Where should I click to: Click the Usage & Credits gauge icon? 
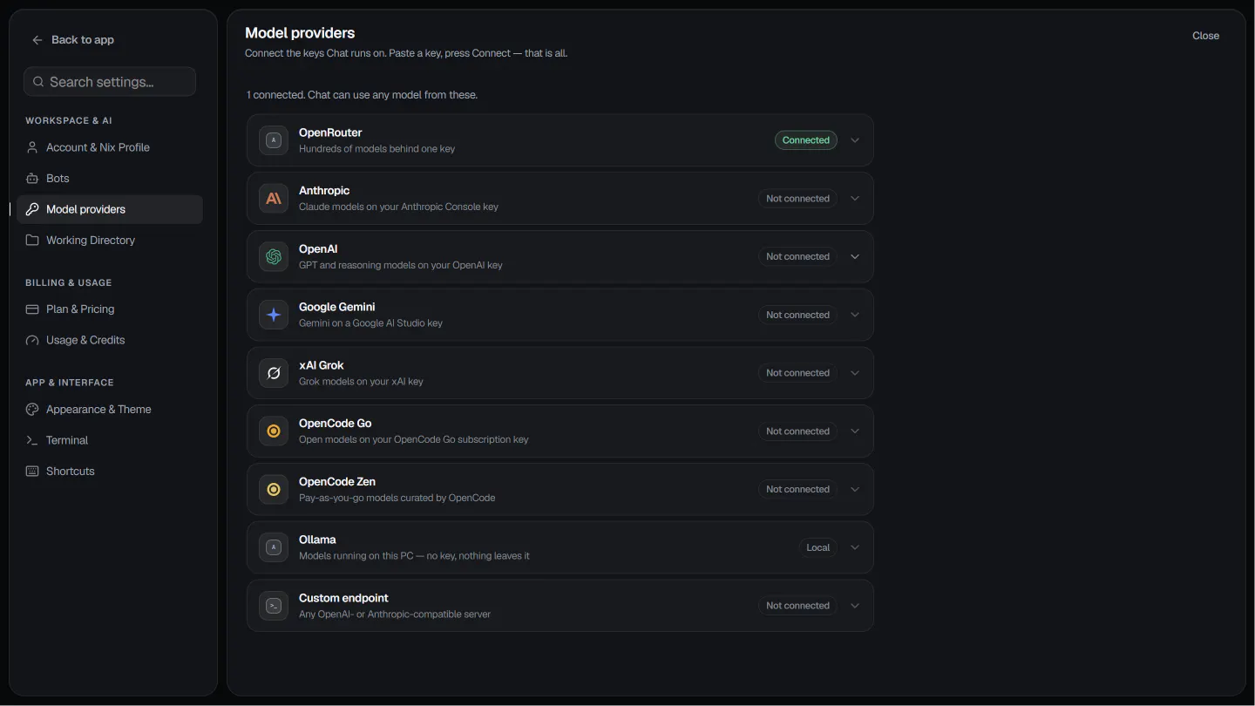tap(32, 340)
